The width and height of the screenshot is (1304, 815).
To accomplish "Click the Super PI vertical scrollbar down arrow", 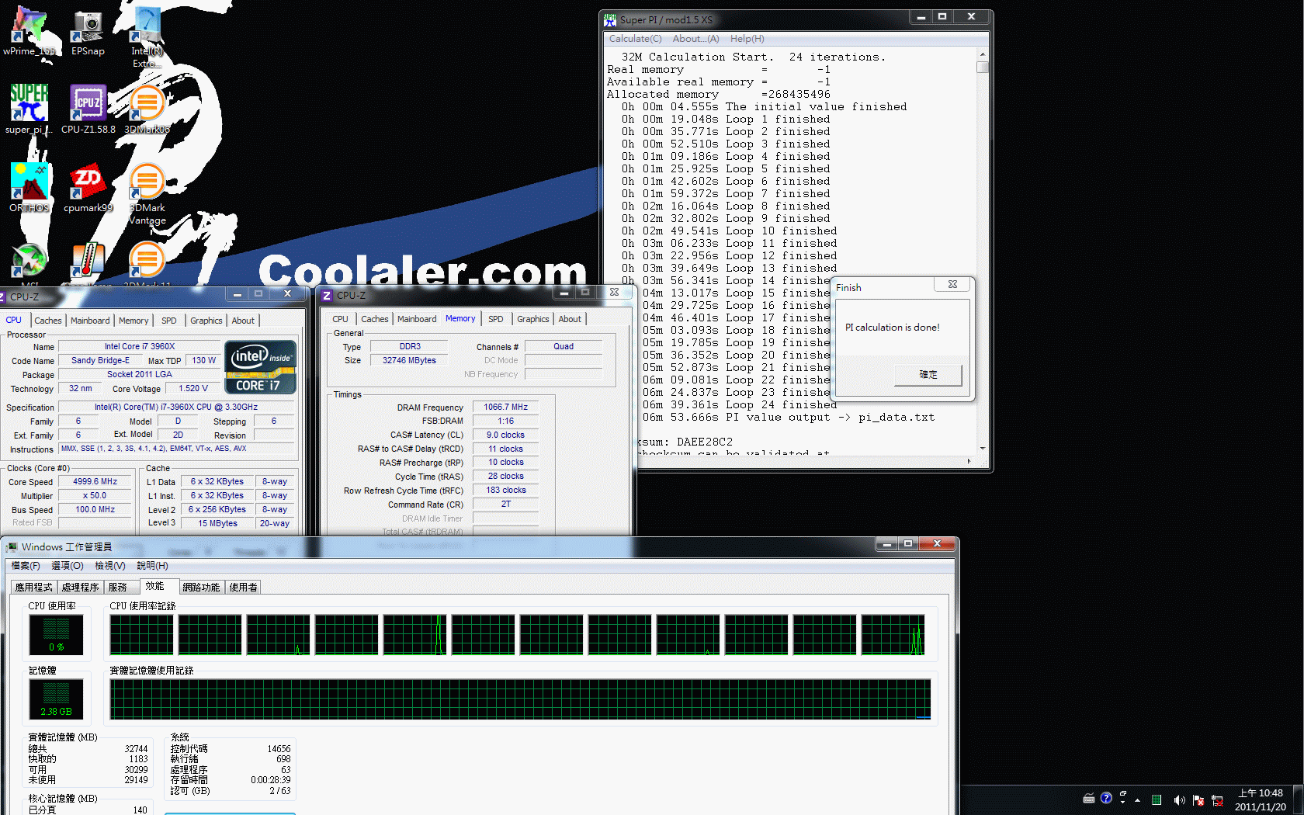I will tap(983, 448).
